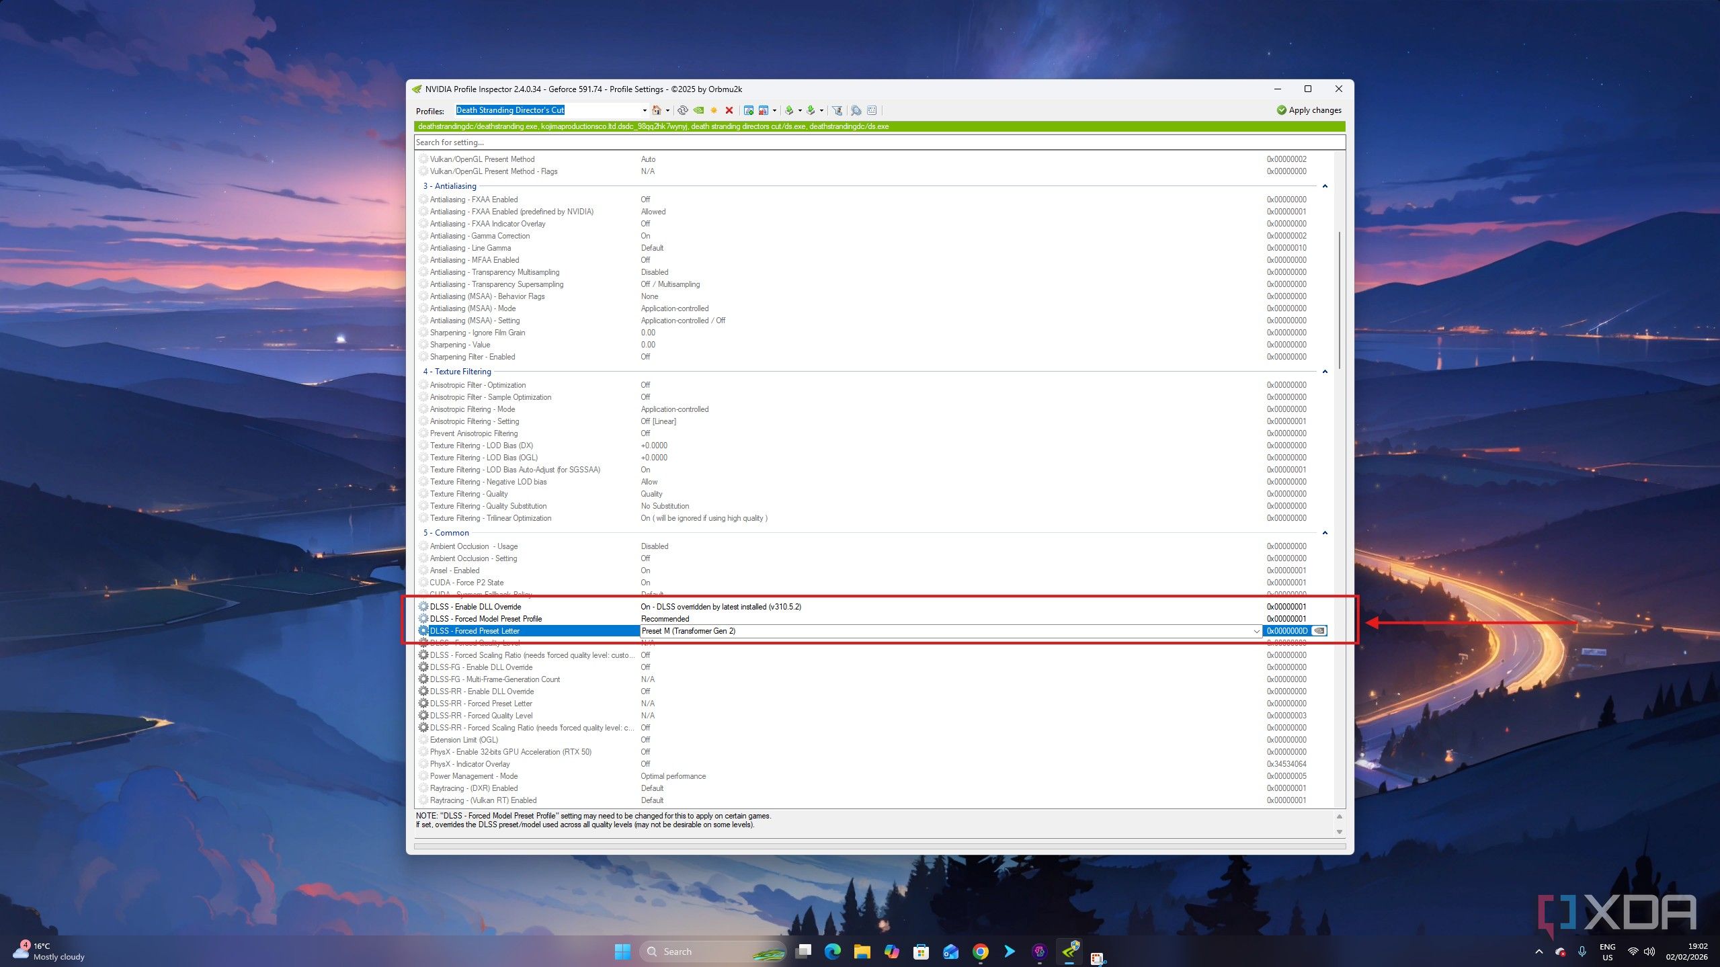Click Apply changes button
The width and height of the screenshot is (1720, 967).
tap(1309, 110)
